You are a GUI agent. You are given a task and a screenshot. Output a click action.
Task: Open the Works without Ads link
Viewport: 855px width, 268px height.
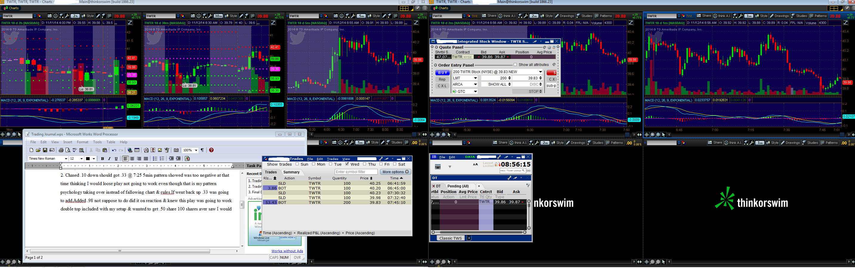(x=287, y=251)
